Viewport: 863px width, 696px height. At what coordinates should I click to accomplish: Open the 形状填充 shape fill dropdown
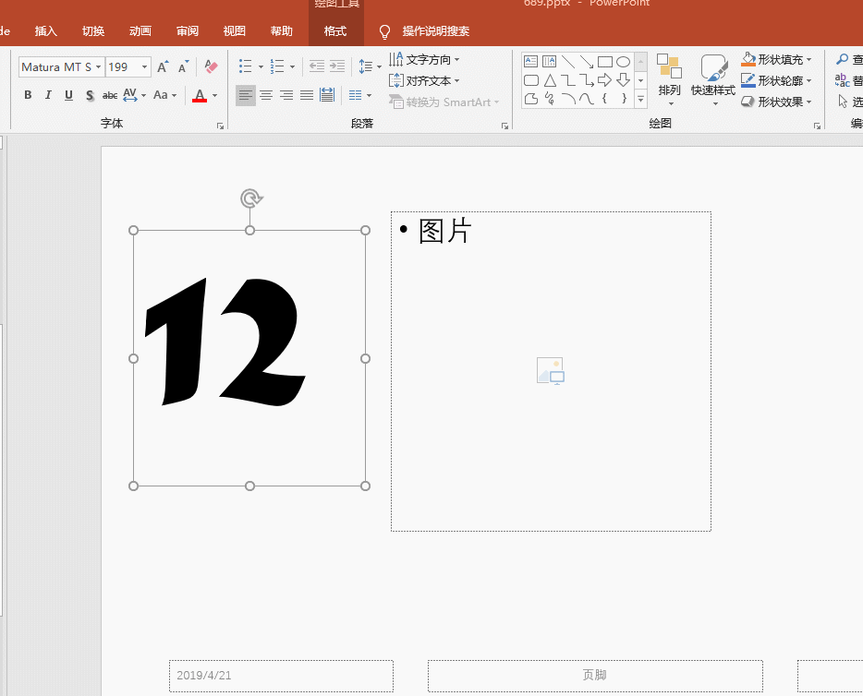(777, 60)
